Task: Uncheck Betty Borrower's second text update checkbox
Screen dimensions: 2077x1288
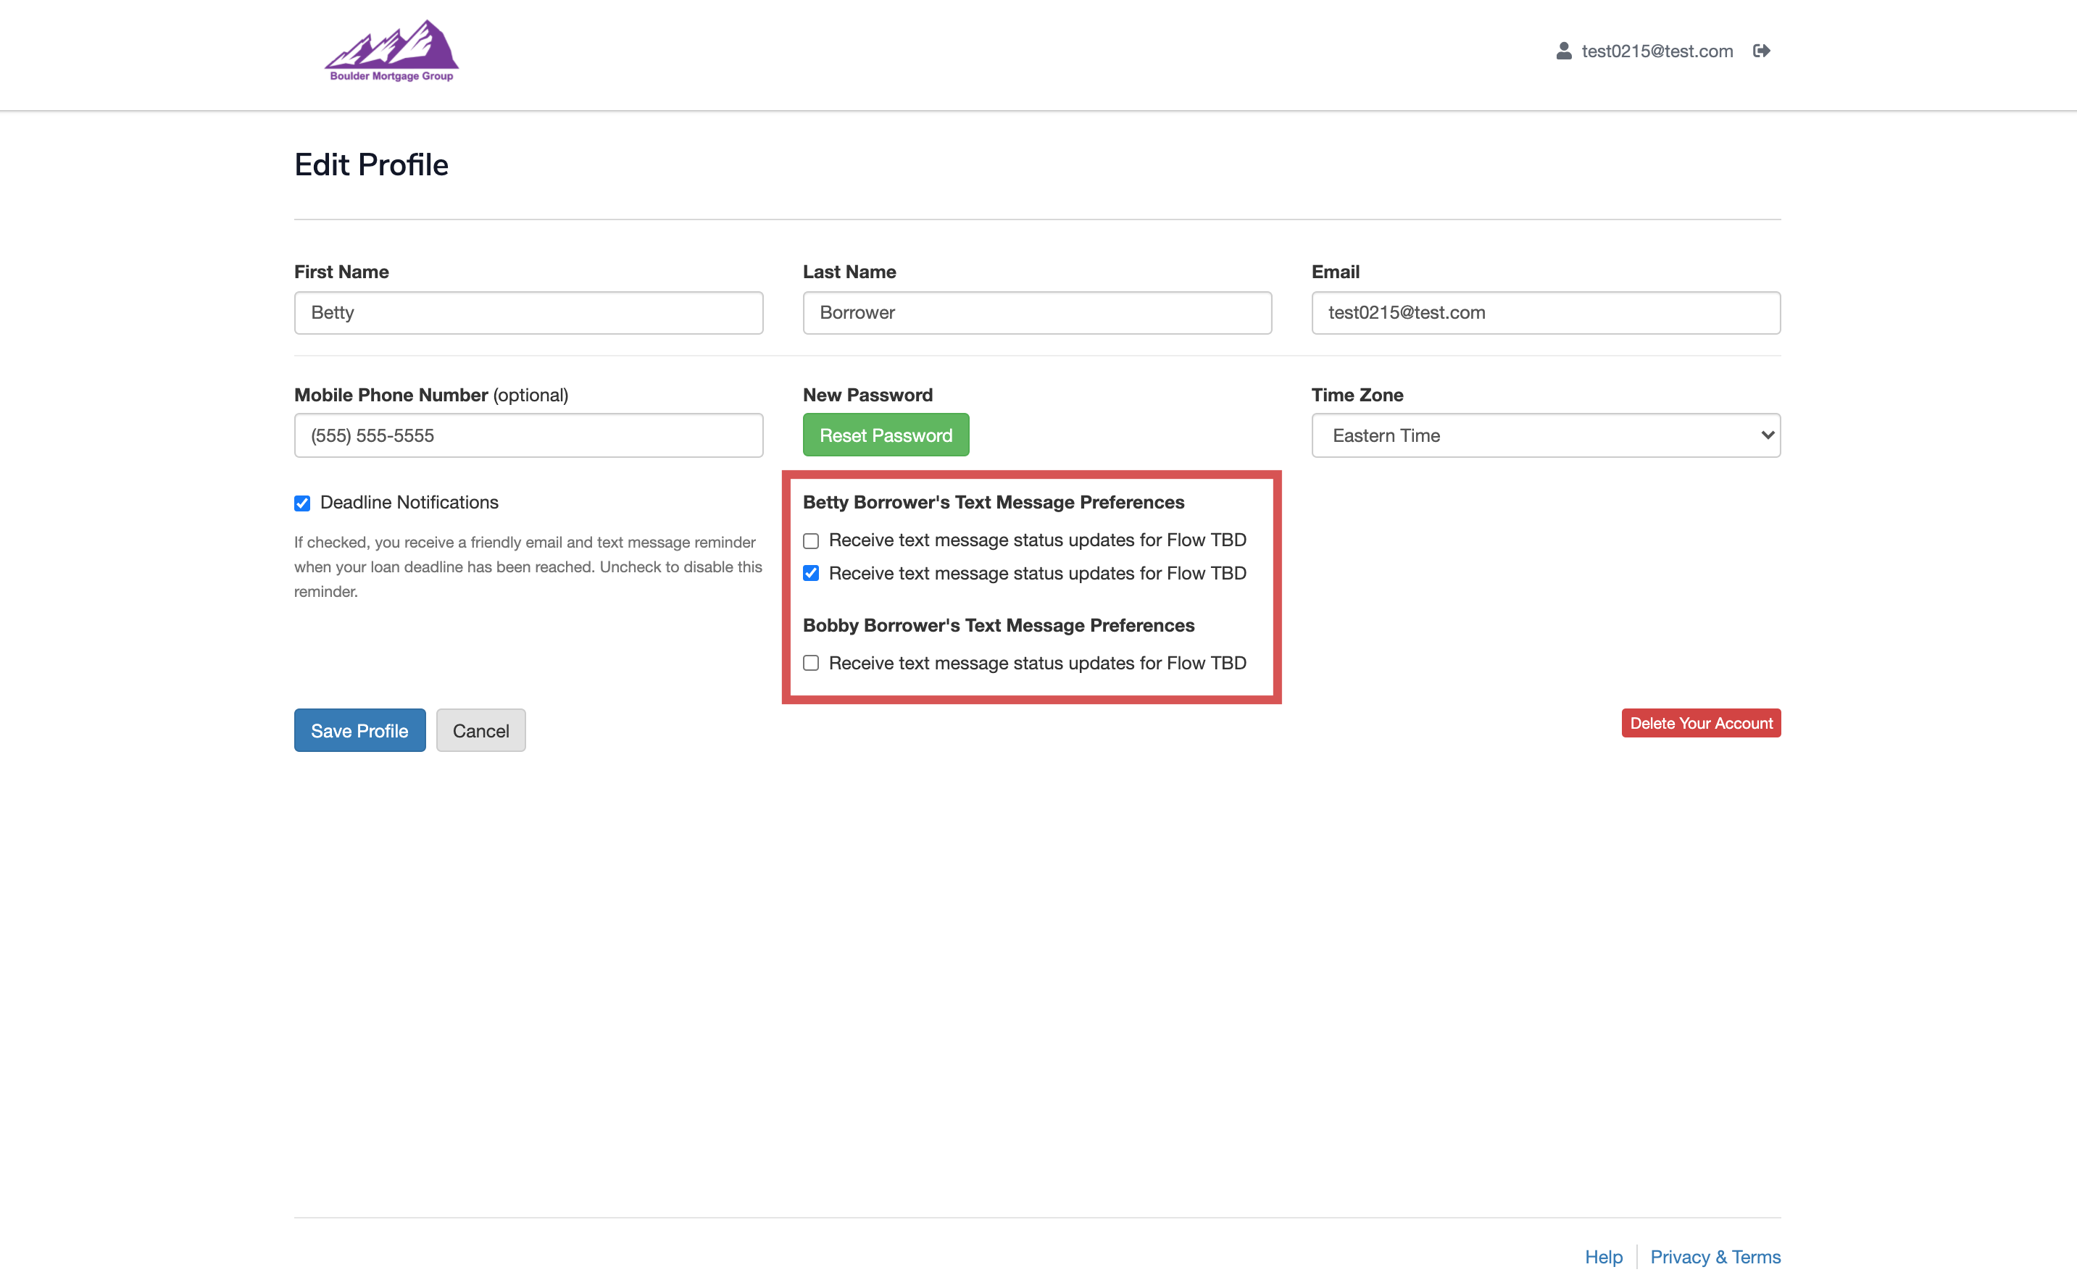Action: (x=811, y=573)
